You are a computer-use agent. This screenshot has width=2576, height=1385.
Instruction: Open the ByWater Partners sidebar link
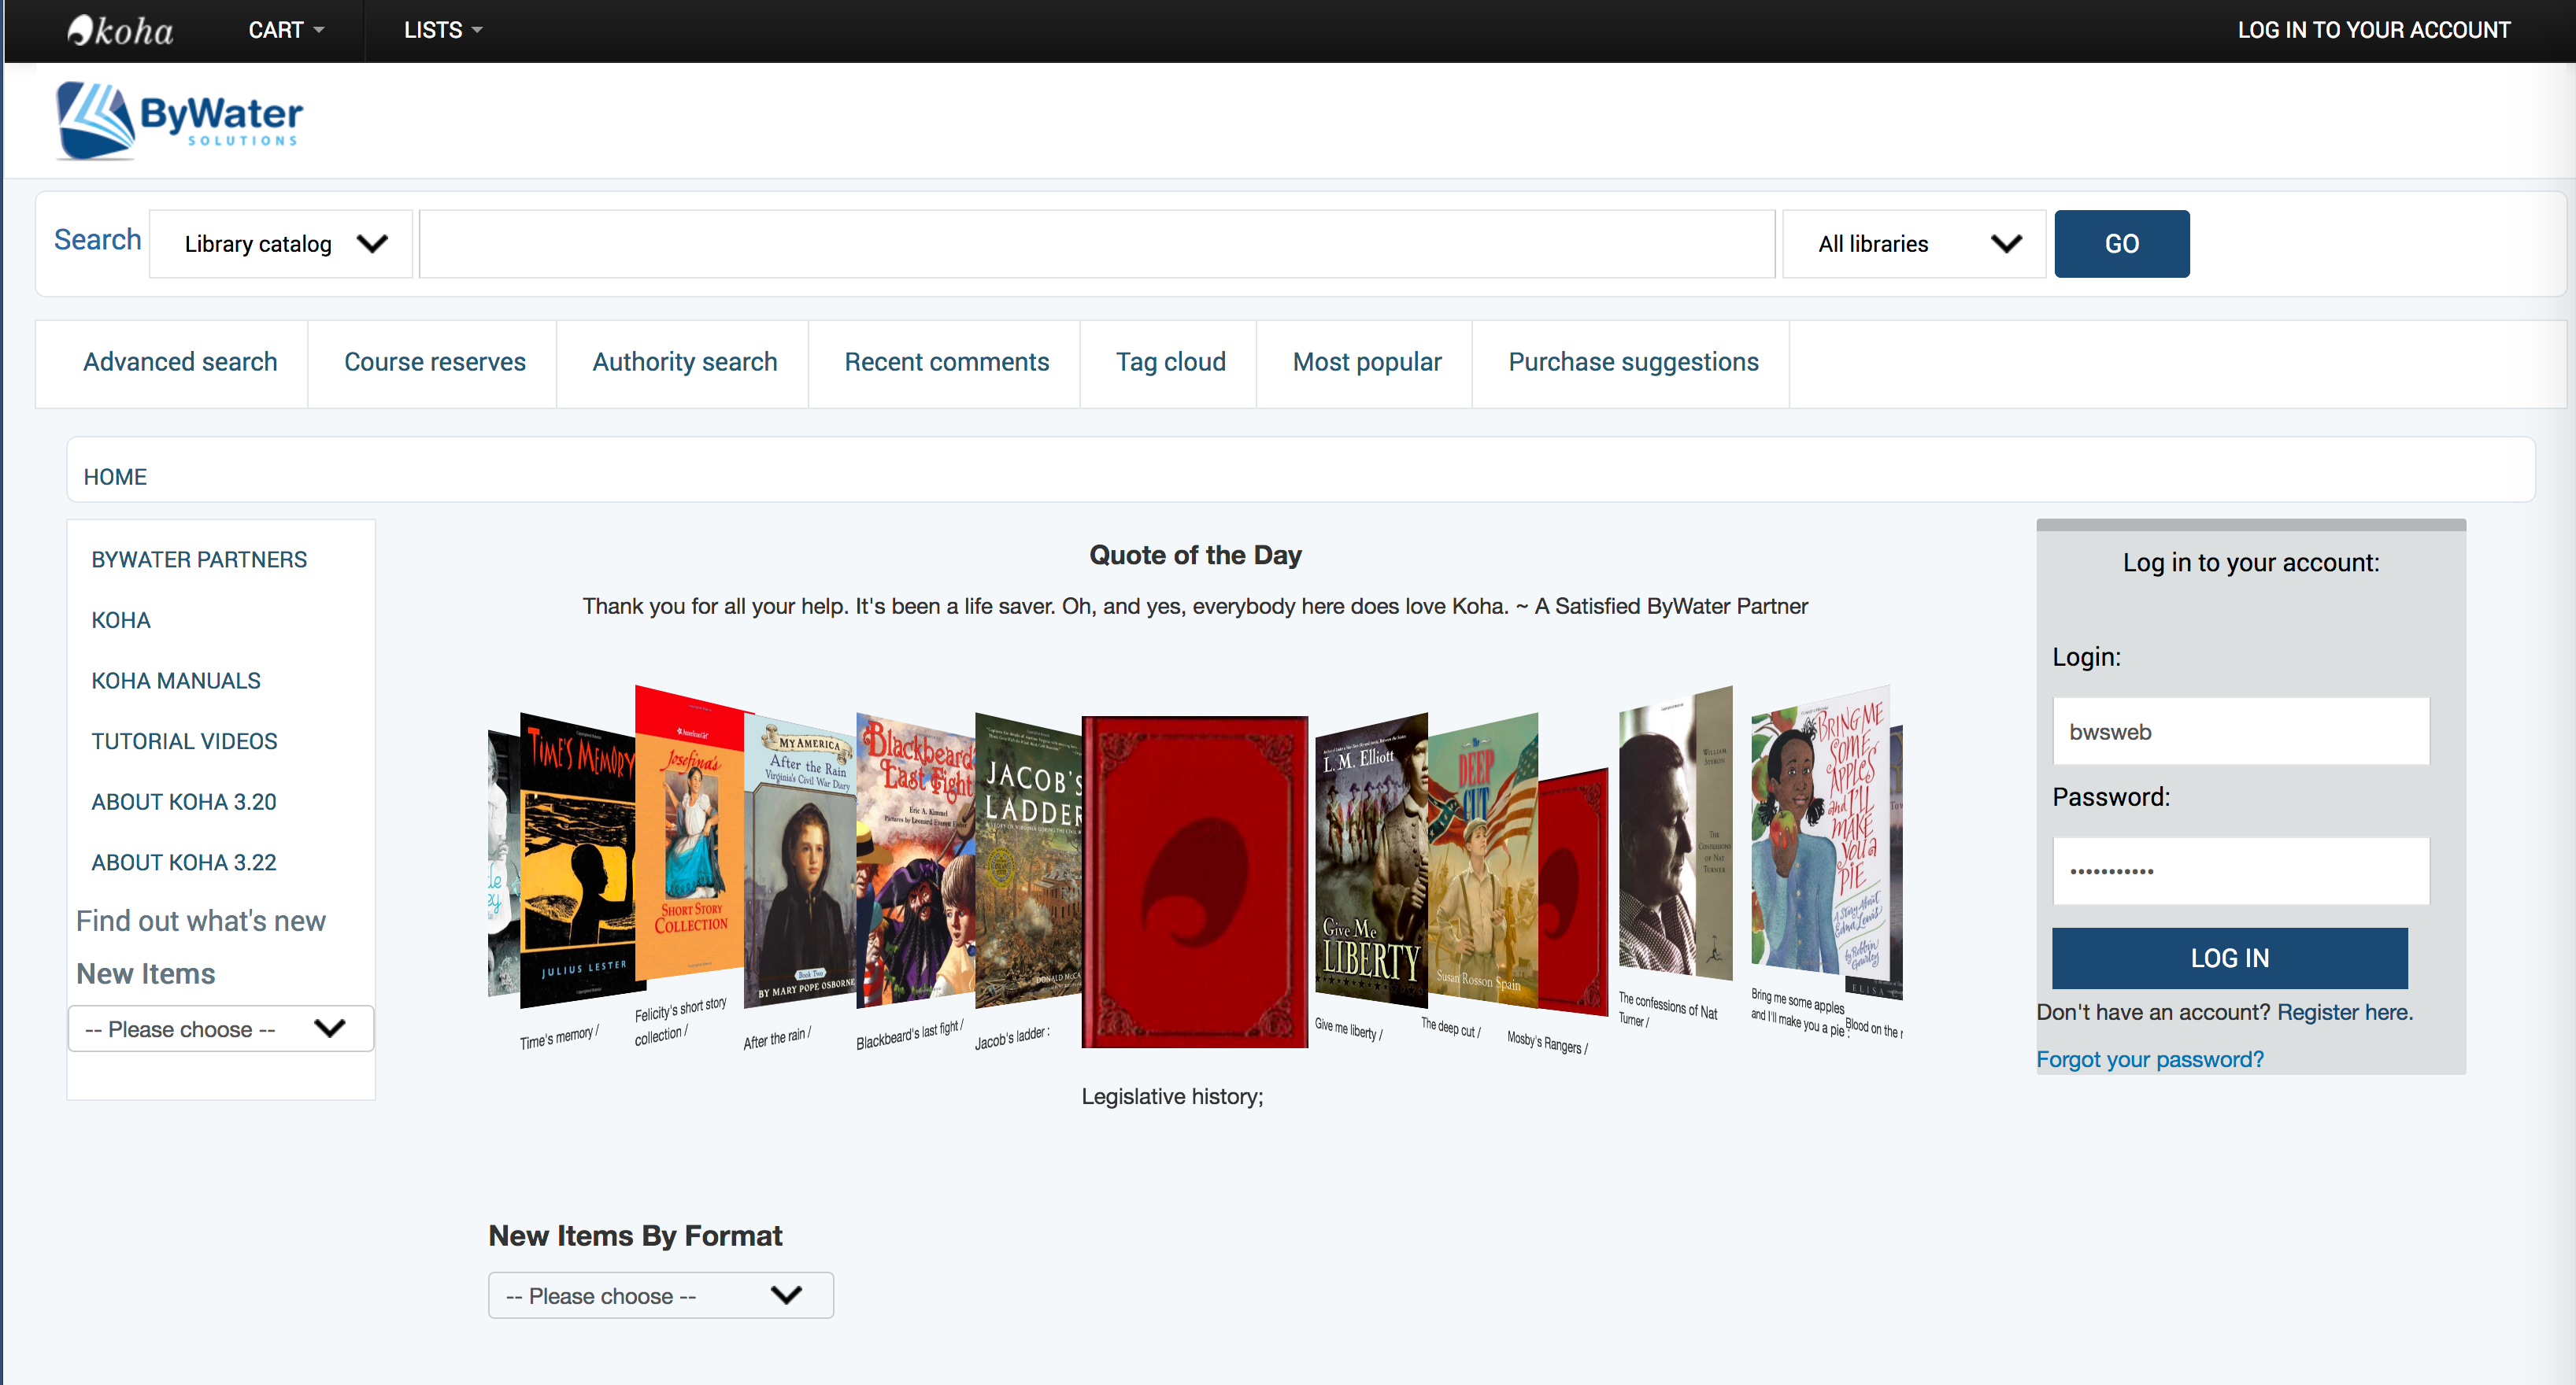point(199,560)
